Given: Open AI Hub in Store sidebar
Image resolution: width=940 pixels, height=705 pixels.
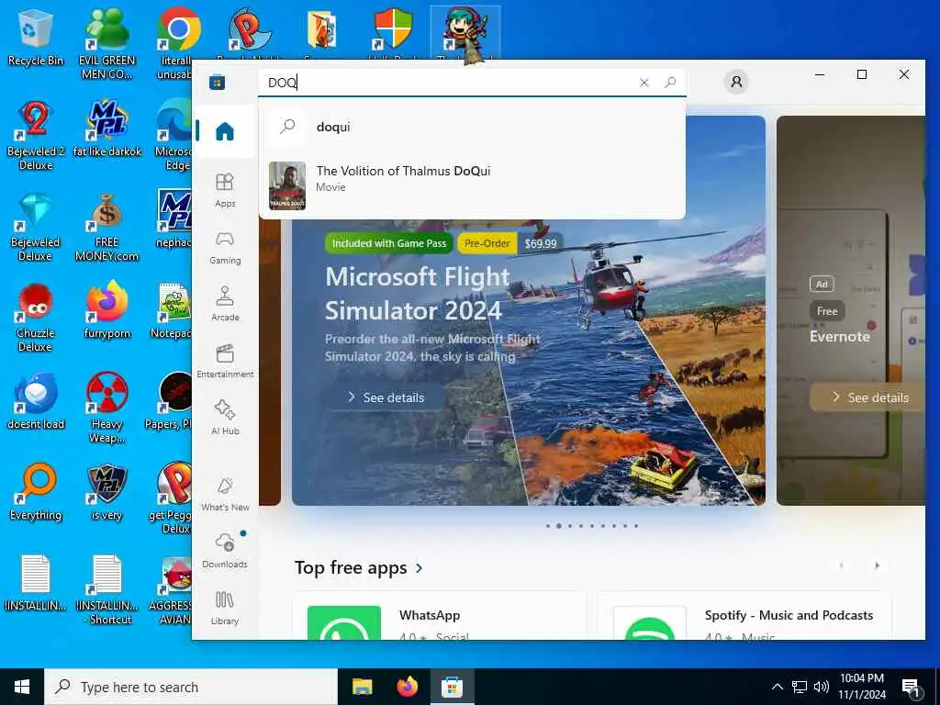Looking at the screenshot, I should 225,418.
